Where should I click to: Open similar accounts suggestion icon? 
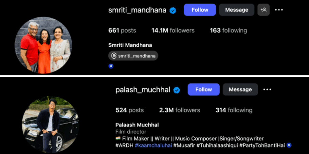(263, 10)
